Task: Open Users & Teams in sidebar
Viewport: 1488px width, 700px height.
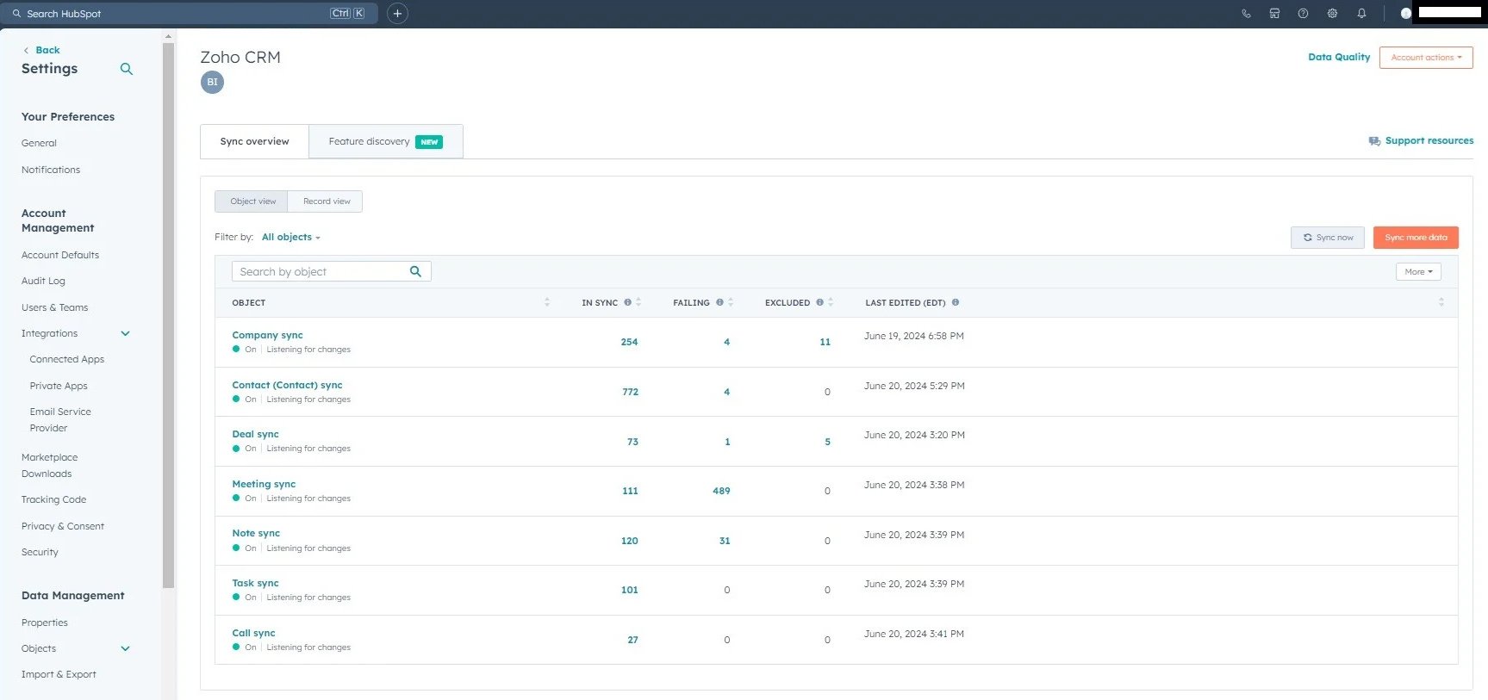Action: [x=54, y=308]
